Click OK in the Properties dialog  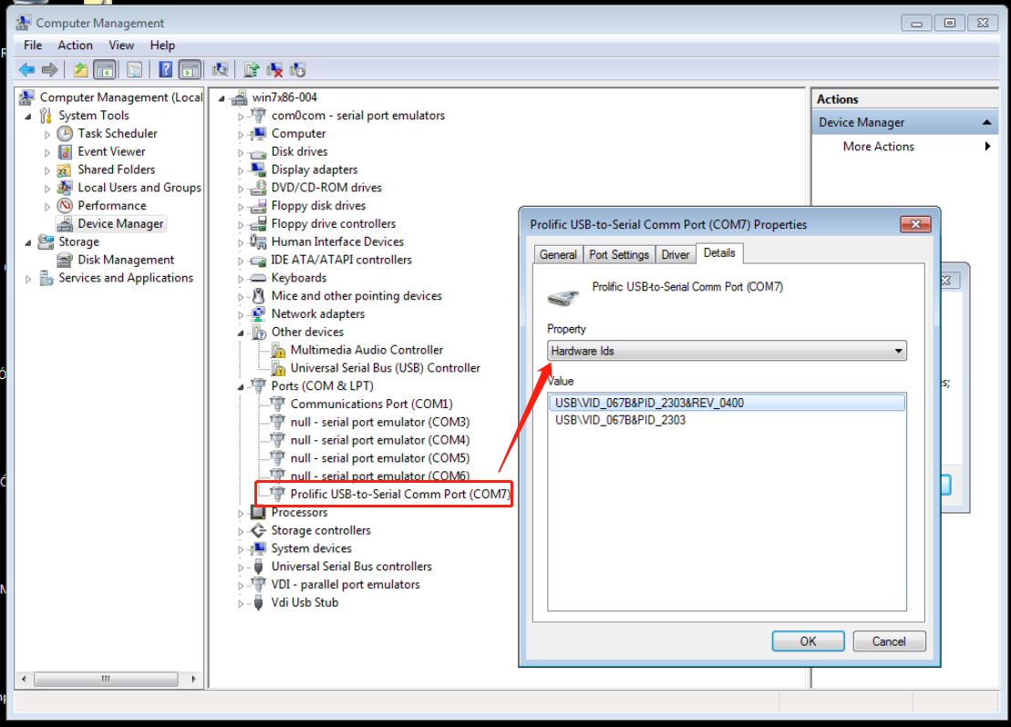pyautogui.click(x=808, y=641)
